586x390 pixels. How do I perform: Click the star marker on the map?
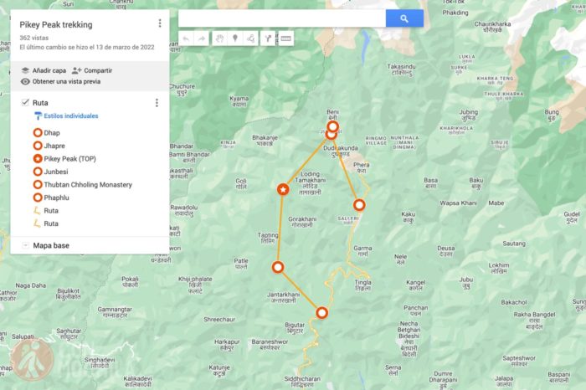pos(283,189)
